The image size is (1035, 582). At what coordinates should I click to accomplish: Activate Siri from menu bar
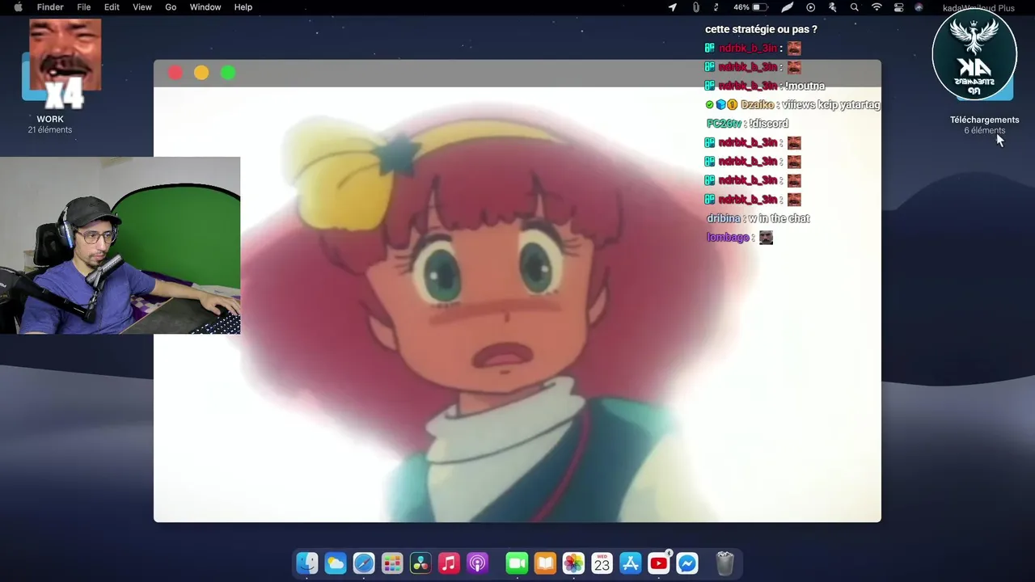(919, 7)
